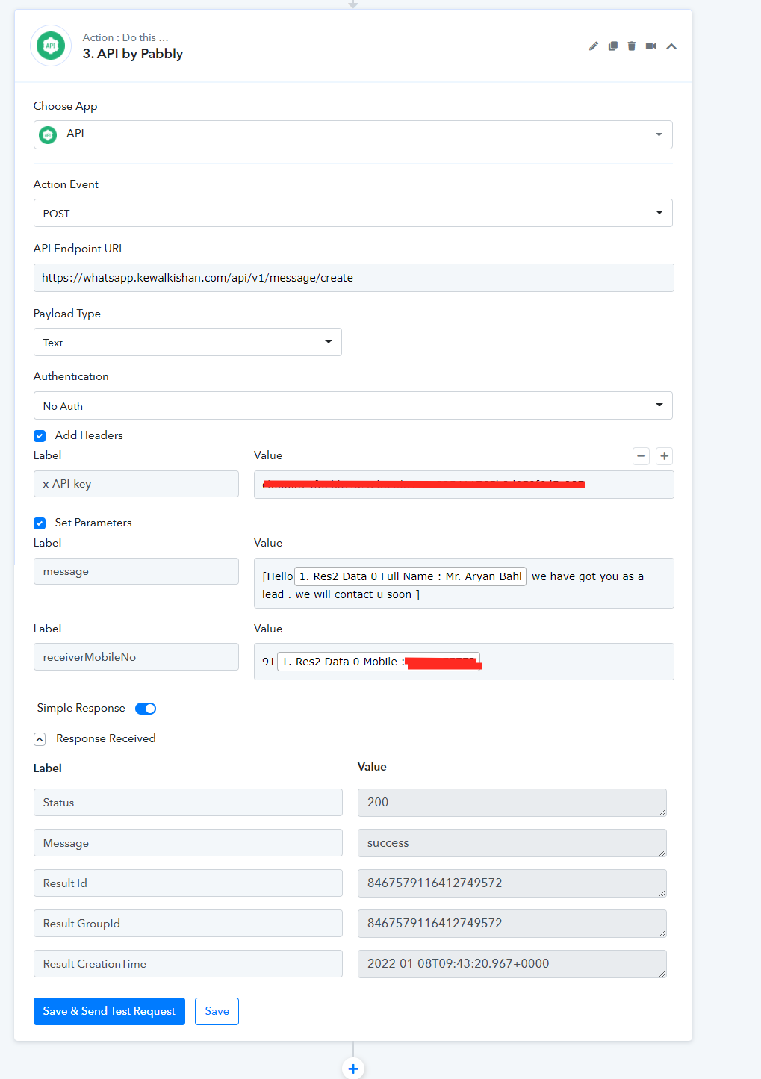This screenshot has height=1079, width=761.
Task: Click the Result GroupId label field
Action: click(x=188, y=924)
